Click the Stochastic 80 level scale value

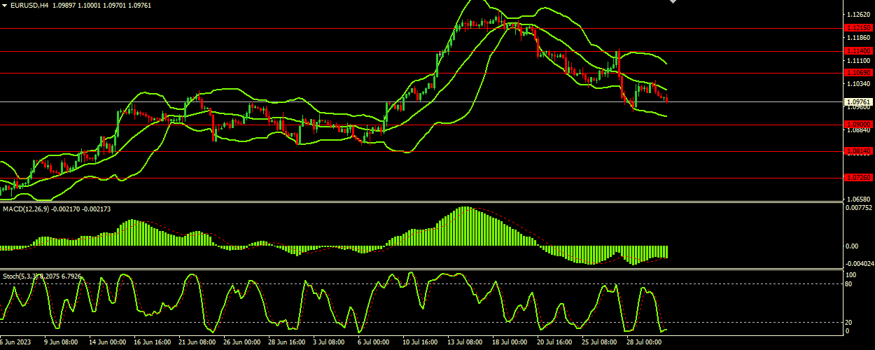click(x=850, y=283)
